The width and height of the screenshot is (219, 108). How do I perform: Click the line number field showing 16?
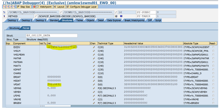pyautogui.click(x=127, y=12)
